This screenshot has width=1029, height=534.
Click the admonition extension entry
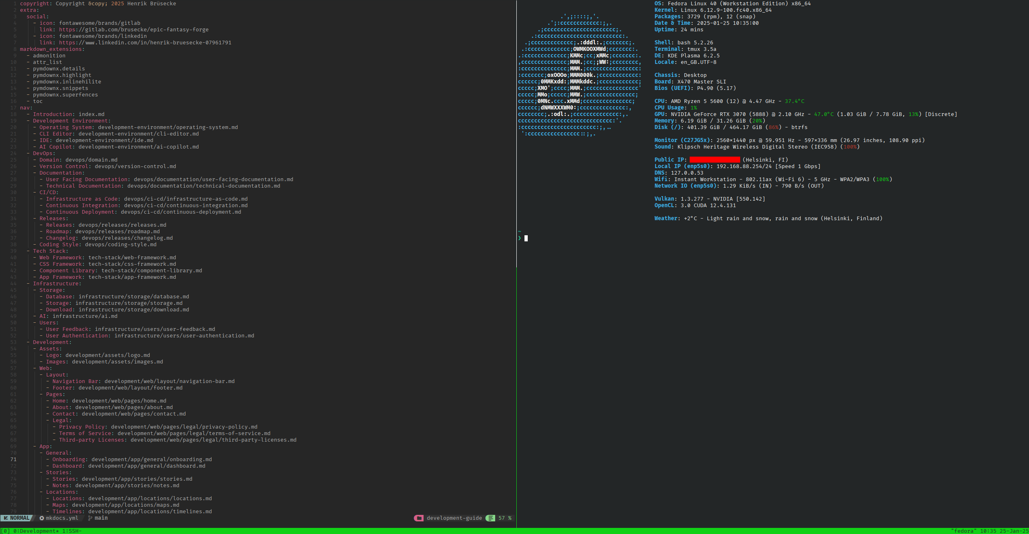(49, 56)
